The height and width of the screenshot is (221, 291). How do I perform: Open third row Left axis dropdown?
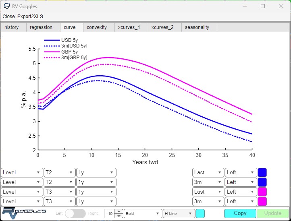[241, 192]
